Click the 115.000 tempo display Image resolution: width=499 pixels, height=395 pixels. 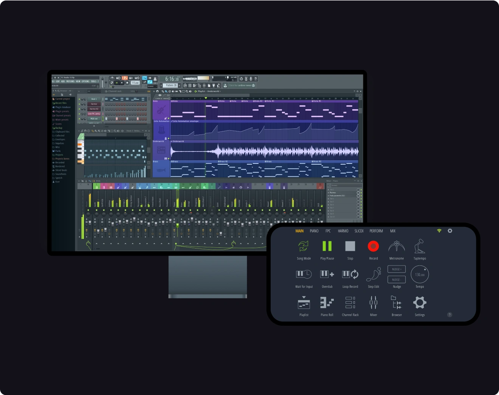tap(135, 83)
